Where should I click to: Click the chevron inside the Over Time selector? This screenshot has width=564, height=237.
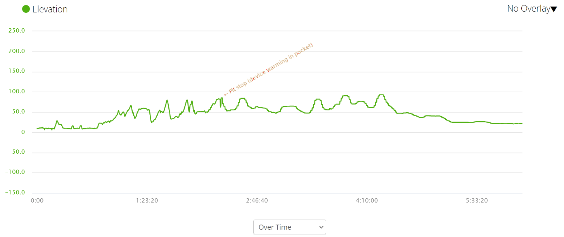coord(321,227)
